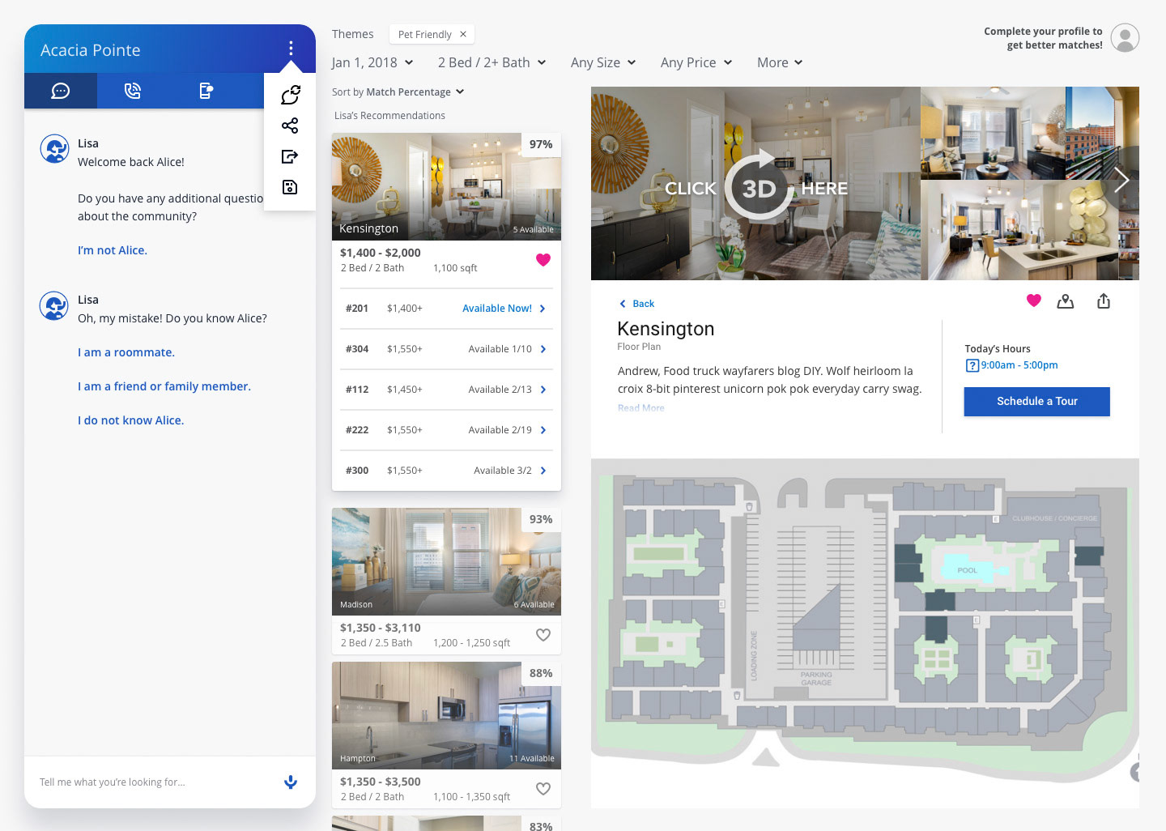
Task: Open unit #112 row chevron
Action: 543,390
